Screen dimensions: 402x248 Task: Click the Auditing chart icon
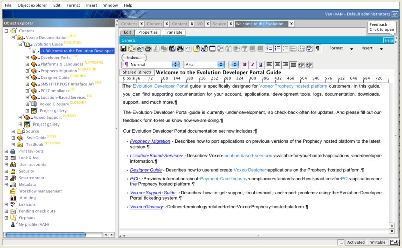coord(13,198)
